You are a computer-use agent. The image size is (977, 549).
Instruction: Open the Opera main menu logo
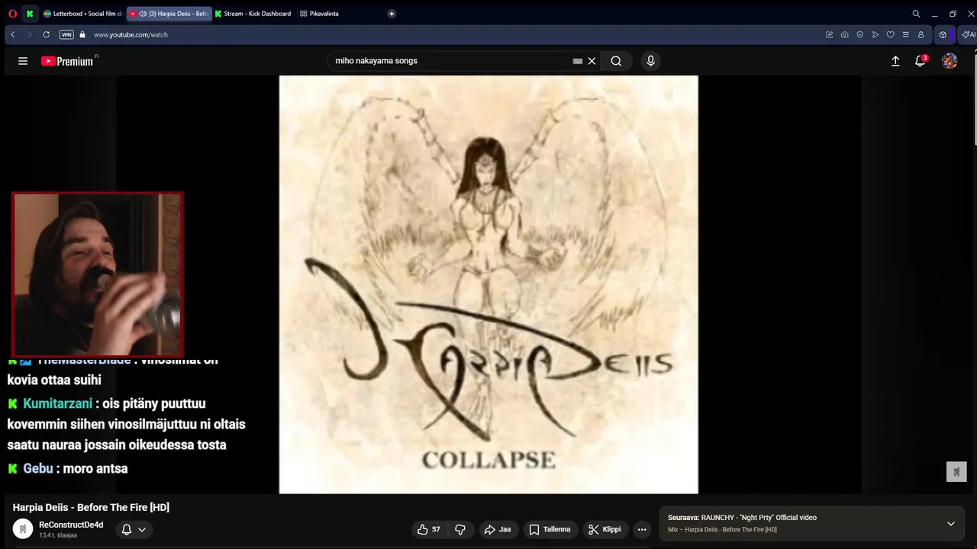tap(12, 14)
